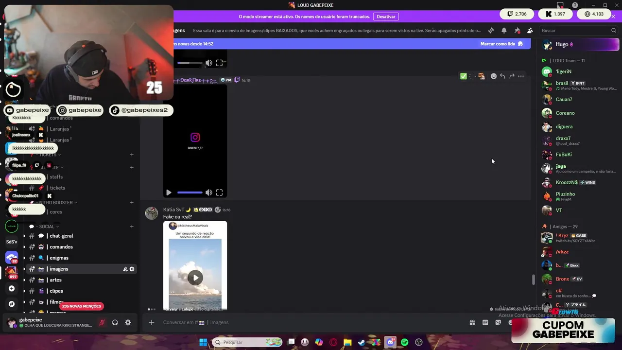Play the explosion video thumbnail
This screenshot has height=350, width=622.
tap(195, 278)
